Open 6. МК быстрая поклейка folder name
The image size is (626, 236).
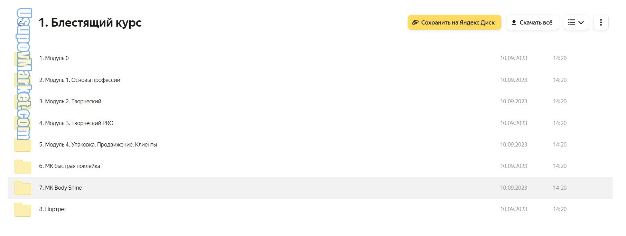(69, 166)
